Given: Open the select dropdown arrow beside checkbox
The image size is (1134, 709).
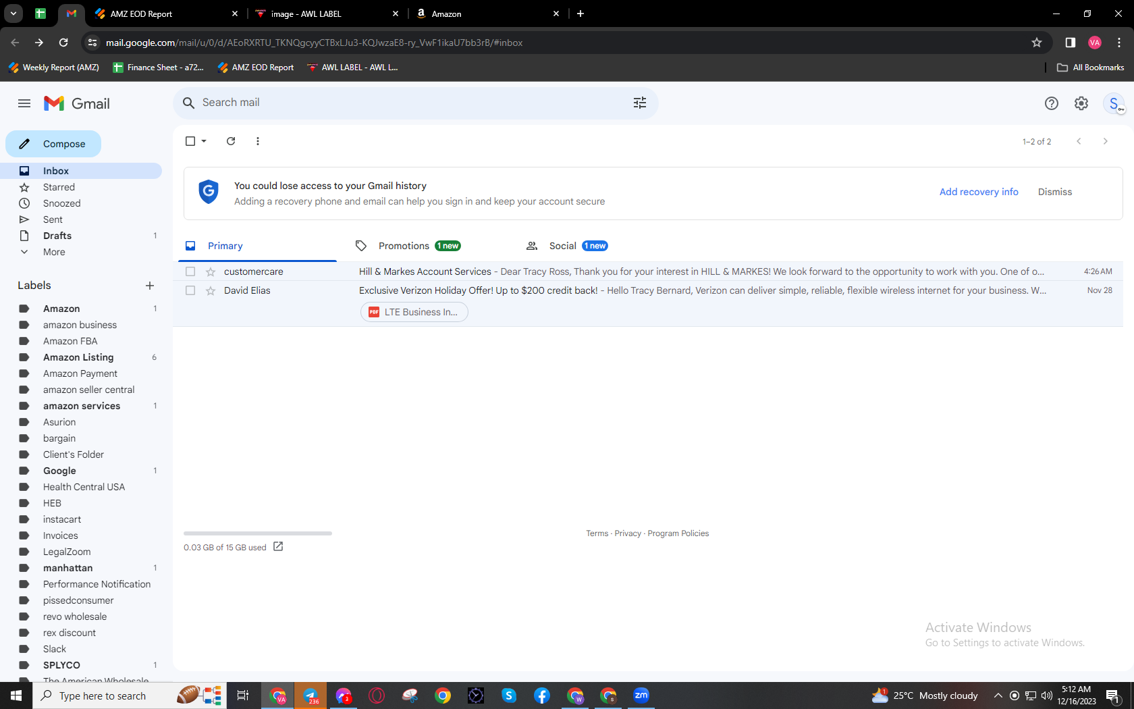Looking at the screenshot, I should (x=204, y=141).
